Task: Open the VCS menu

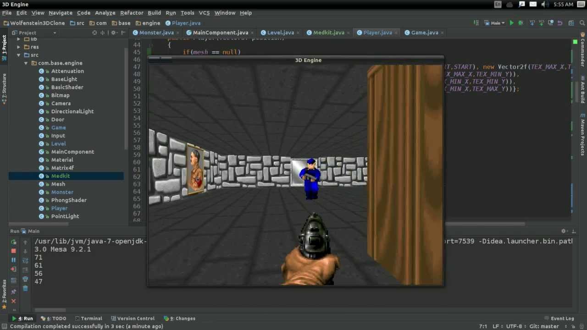Action: pos(204,13)
